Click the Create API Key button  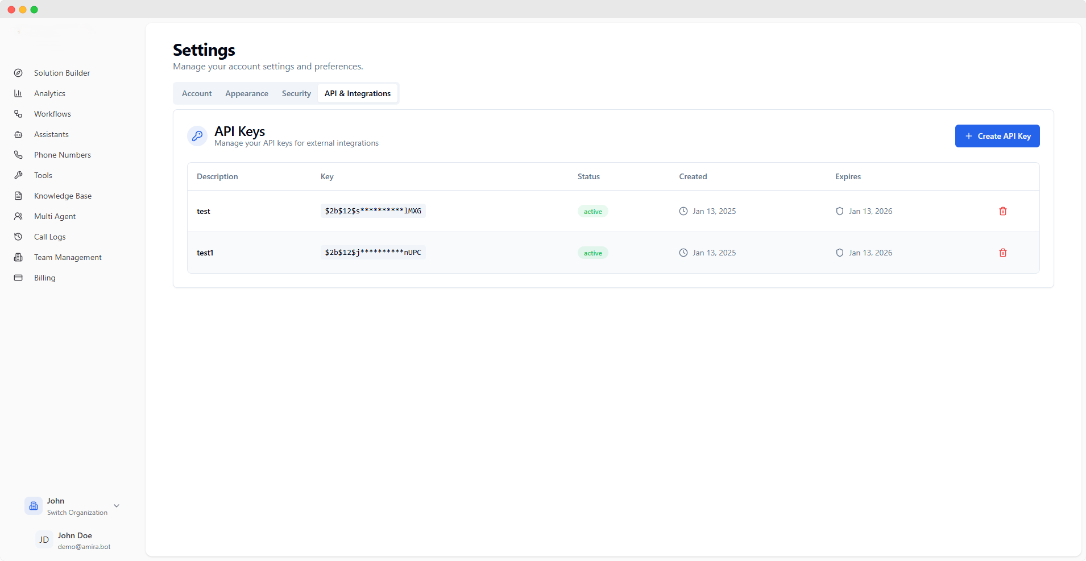[x=997, y=136]
